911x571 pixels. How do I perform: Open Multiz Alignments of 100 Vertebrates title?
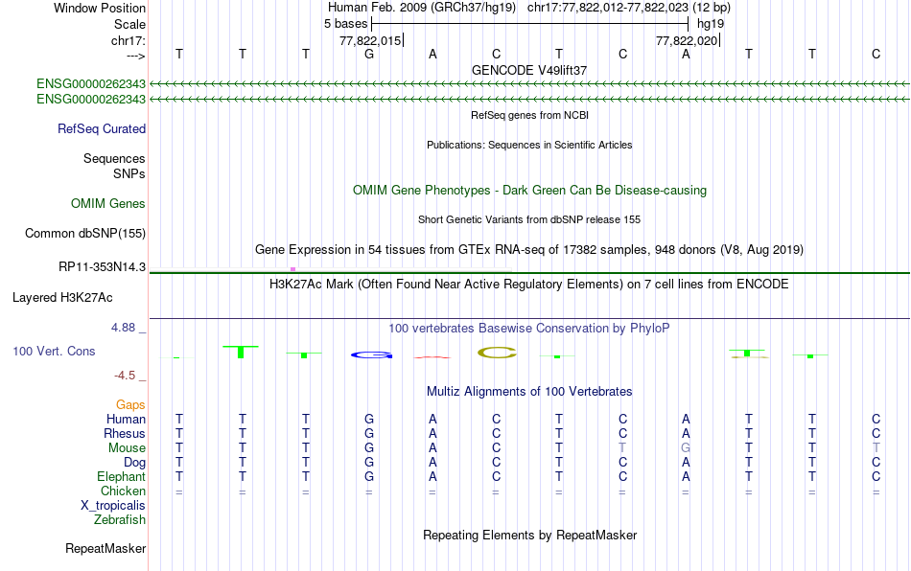(x=529, y=391)
